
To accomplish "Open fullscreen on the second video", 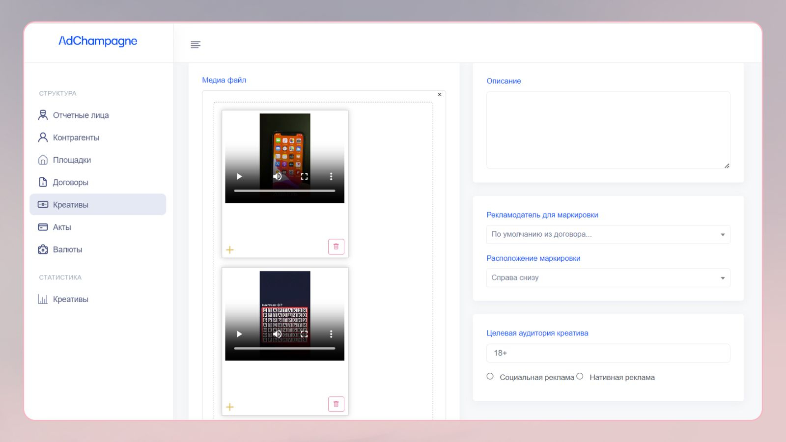I will tap(305, 334).
